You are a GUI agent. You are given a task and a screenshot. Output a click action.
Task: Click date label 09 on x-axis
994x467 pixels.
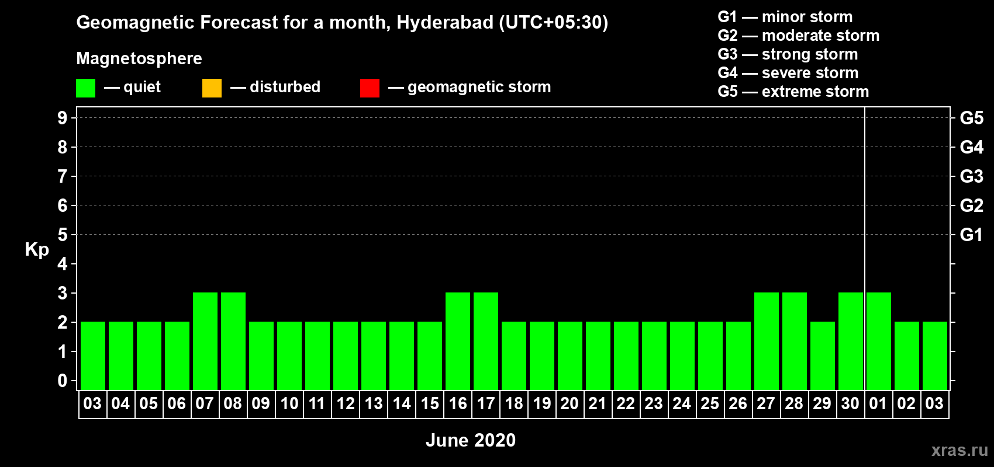coord(261,404)
